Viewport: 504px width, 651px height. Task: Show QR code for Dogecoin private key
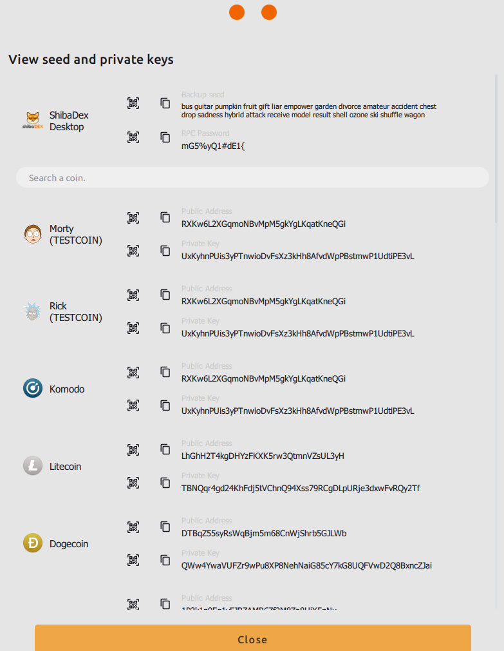[x=133, y=559]
